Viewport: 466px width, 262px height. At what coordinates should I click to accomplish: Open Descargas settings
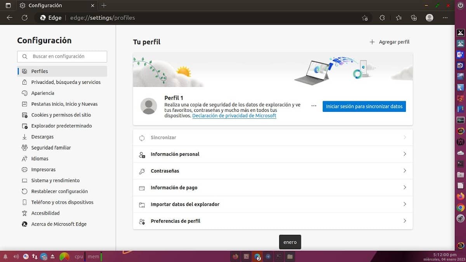click(x=62, y=137)
